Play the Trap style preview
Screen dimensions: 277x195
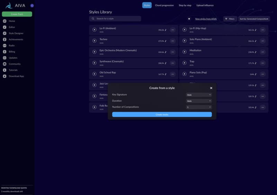click(x=185, y=63)
